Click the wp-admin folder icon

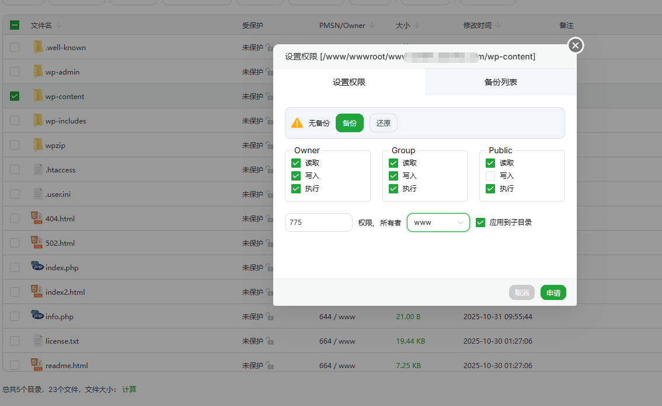click(38, 72)
